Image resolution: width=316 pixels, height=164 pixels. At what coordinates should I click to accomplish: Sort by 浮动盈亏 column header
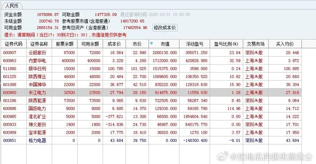pos(194,44)
